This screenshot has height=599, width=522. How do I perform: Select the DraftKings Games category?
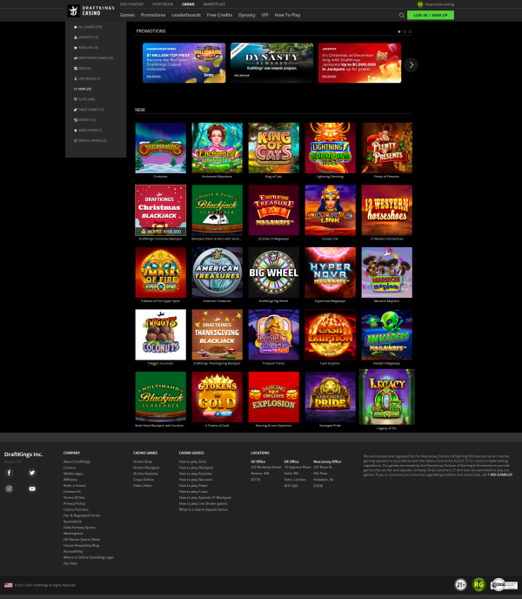click(93, 58)
